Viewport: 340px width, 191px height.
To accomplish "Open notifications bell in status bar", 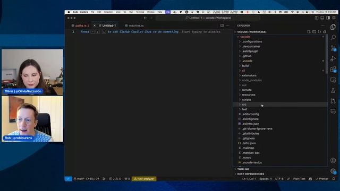I will [x=334, y=179].
